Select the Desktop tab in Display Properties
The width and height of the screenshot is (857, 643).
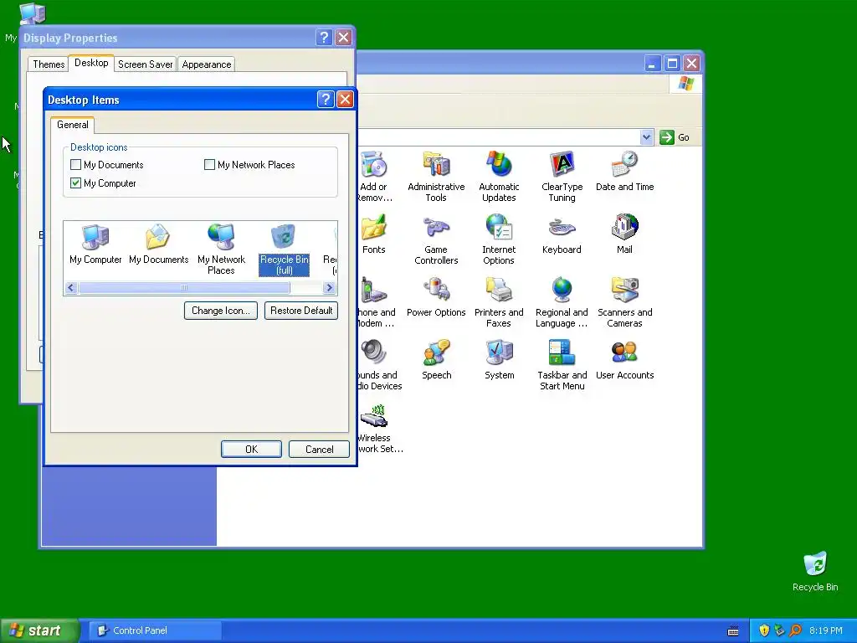(x=91, y=63)
